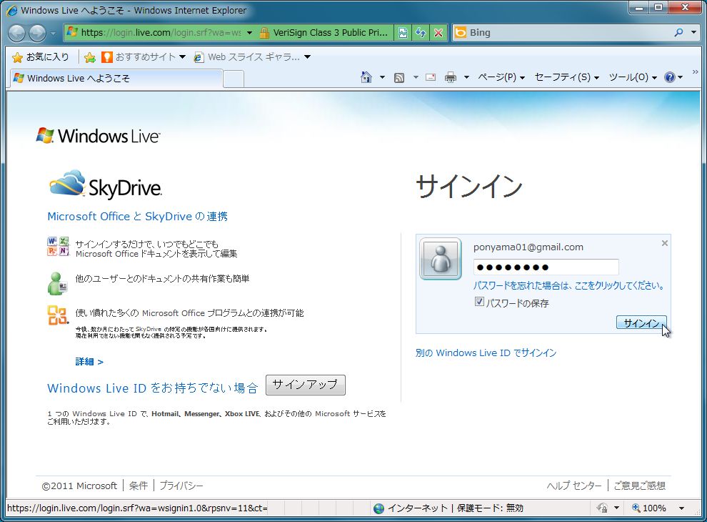The width and height of the screenshot is (707, 522).
Task: Click the Read Mail envelope icon
Action: (431, 77)
